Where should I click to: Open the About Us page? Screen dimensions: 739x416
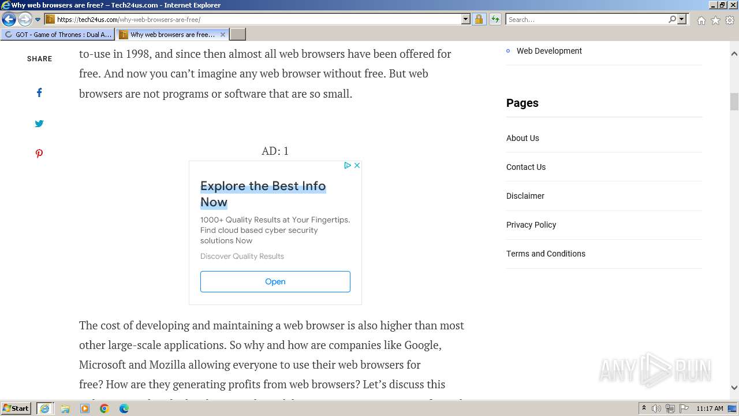522,138
